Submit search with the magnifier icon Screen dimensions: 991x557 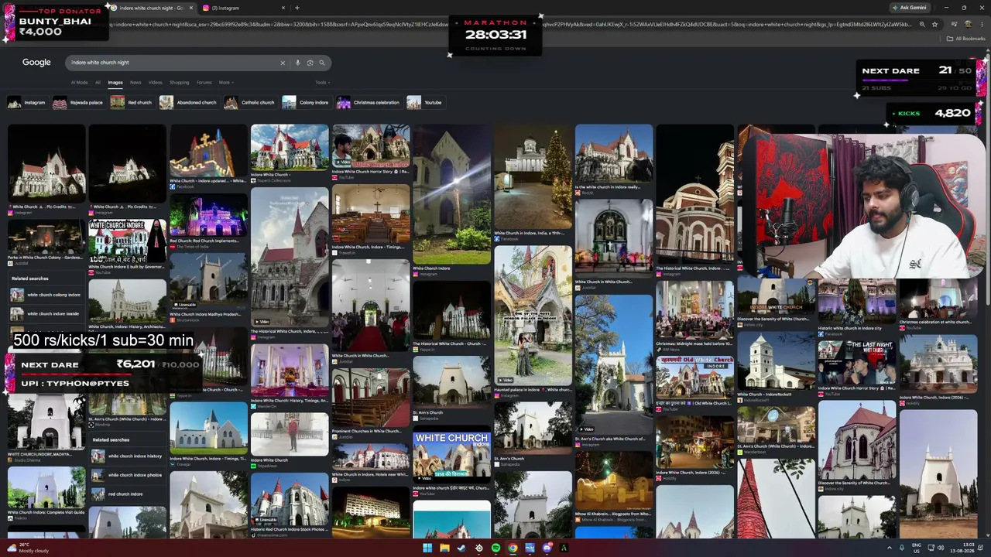(x=322, y=63)
